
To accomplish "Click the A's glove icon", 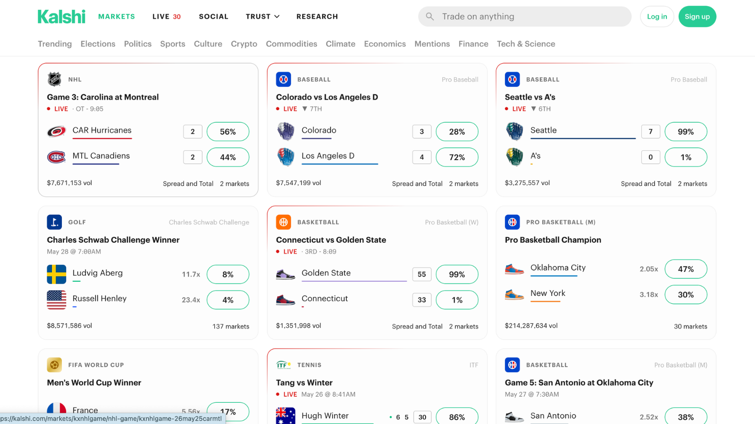I will [x=514, y=157].
